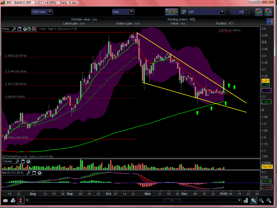
Task: Open the LMT order type dropdown
Action: (x=206, y=12)
